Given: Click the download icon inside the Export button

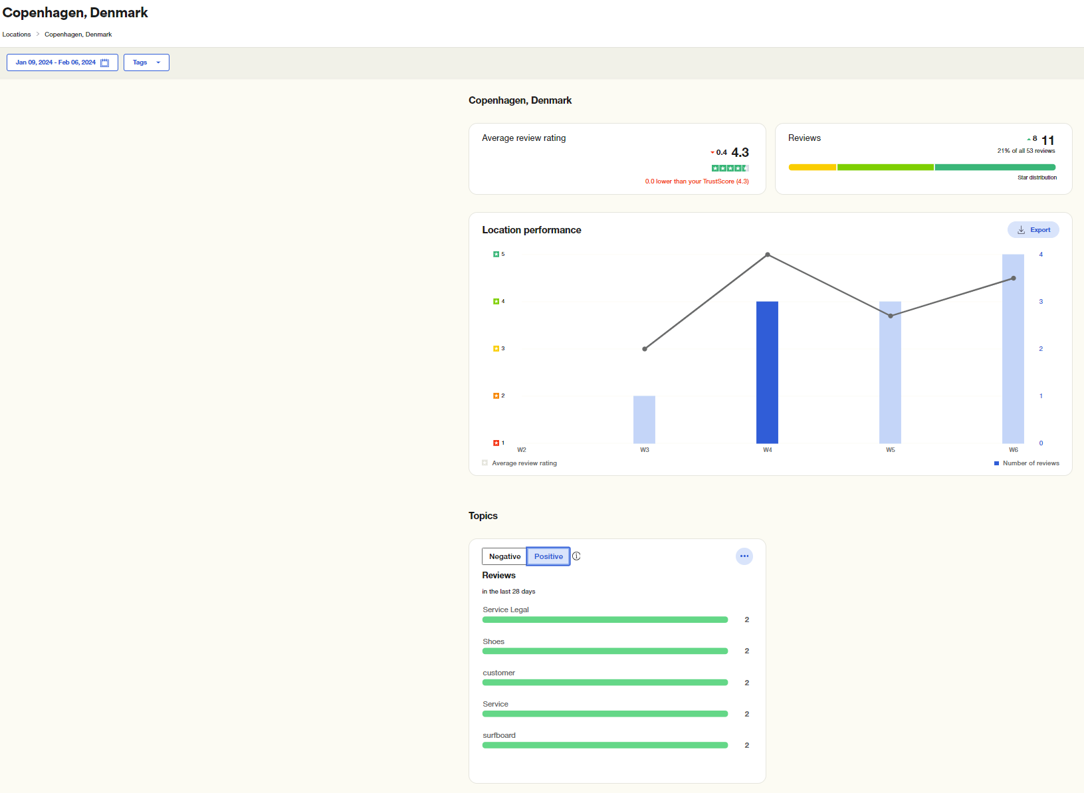Looking at the screenshot, I should tap(1021, 229).
